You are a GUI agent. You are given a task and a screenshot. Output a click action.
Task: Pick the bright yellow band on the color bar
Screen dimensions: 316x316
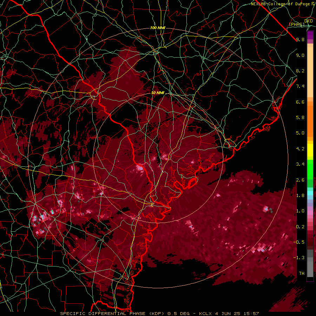tap(310, 150)
